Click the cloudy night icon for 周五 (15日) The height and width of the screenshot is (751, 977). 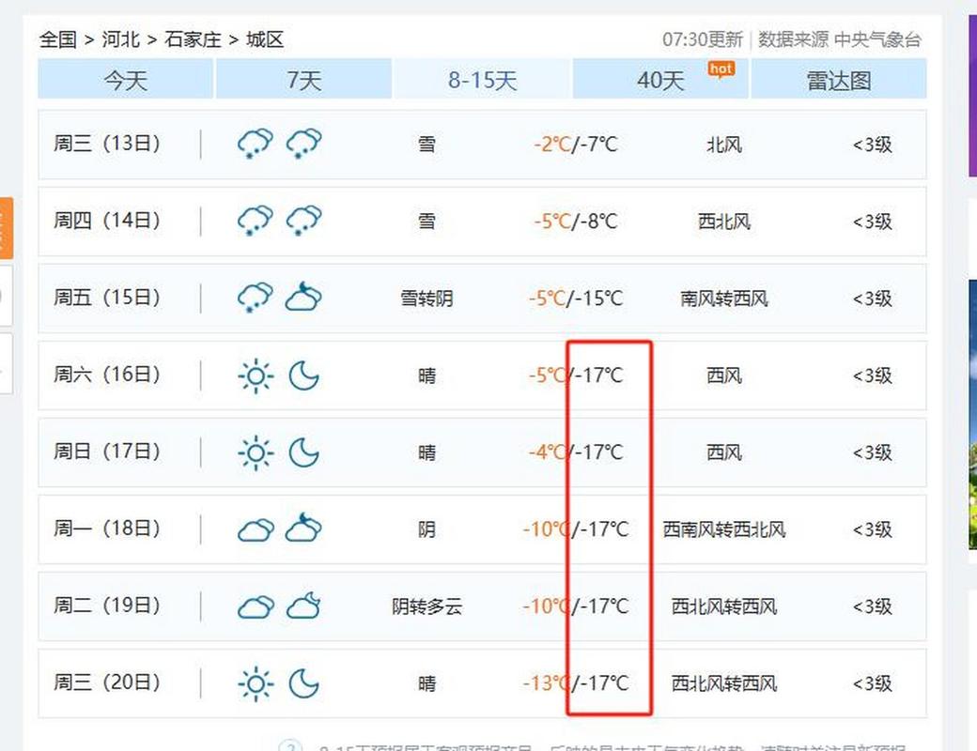pos(304,297)
